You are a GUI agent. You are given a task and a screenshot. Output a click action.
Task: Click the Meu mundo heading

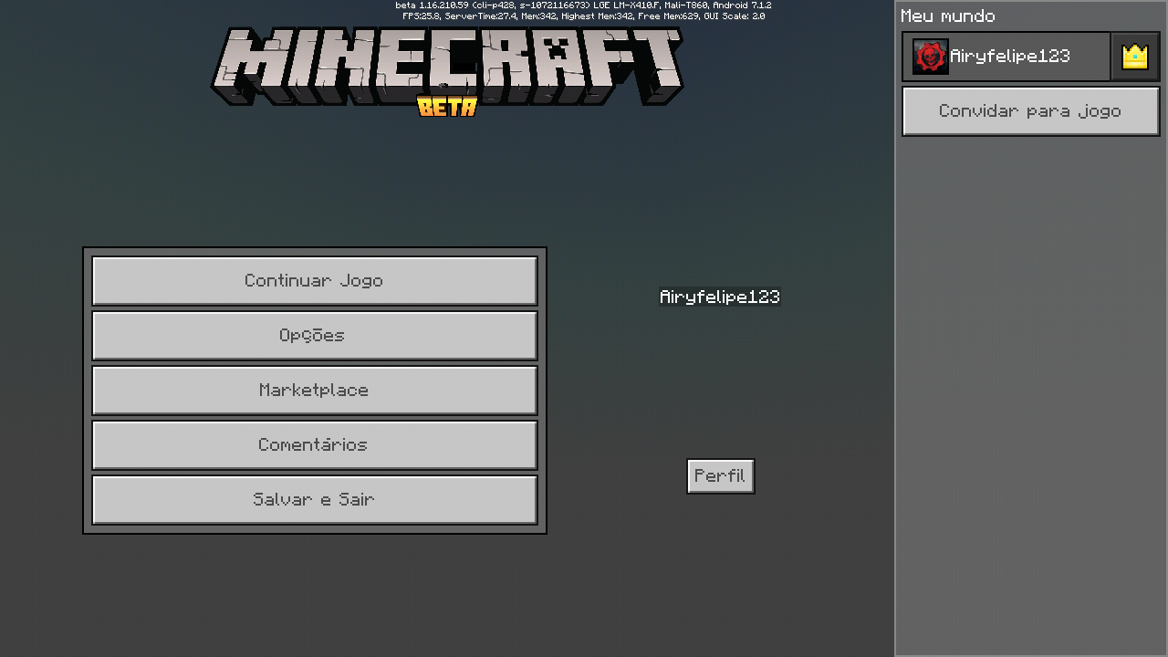[x=948, y=16]
